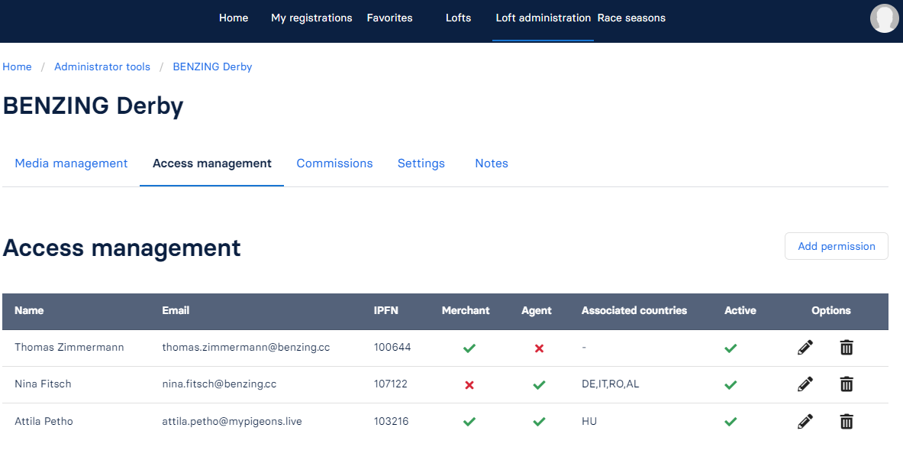Click Attila Petho's Agent checkmark
The image size is (903, 460).
tap(539, 422)
